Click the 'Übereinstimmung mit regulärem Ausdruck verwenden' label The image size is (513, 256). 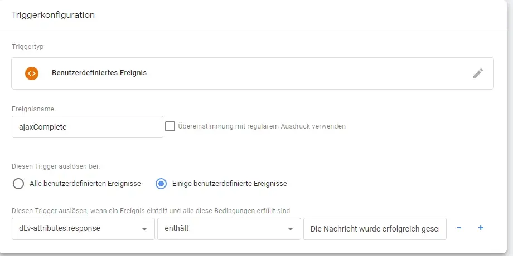[262, 126]
